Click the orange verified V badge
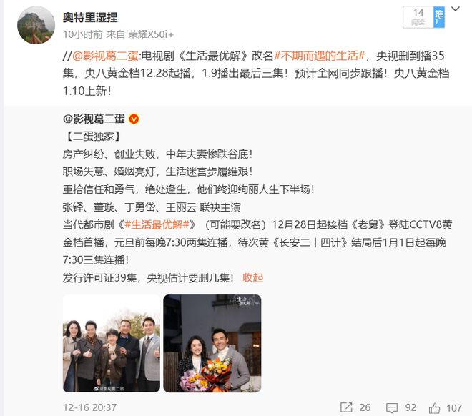472x416 pixels. coord(134,119)
